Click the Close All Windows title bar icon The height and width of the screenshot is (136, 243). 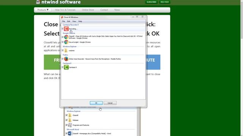tap(62, 17)
